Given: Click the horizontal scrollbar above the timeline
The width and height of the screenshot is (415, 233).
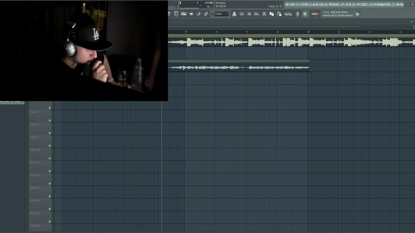Looking at the screenshot, I should [264, 26].
